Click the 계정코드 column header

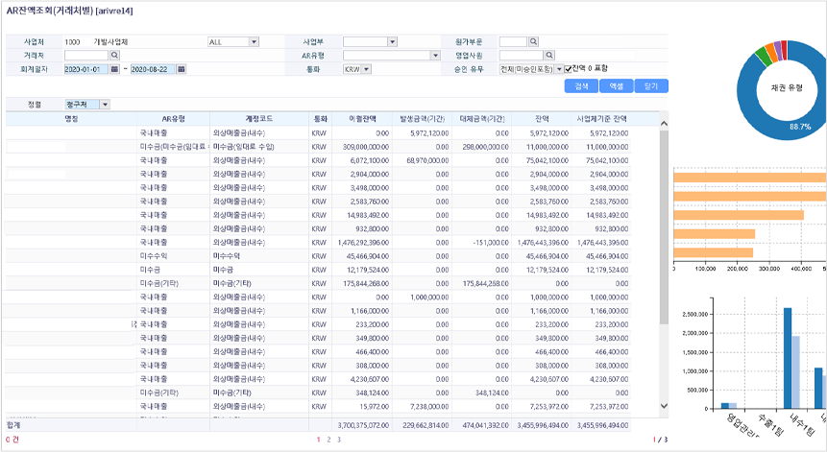[259, 118]
